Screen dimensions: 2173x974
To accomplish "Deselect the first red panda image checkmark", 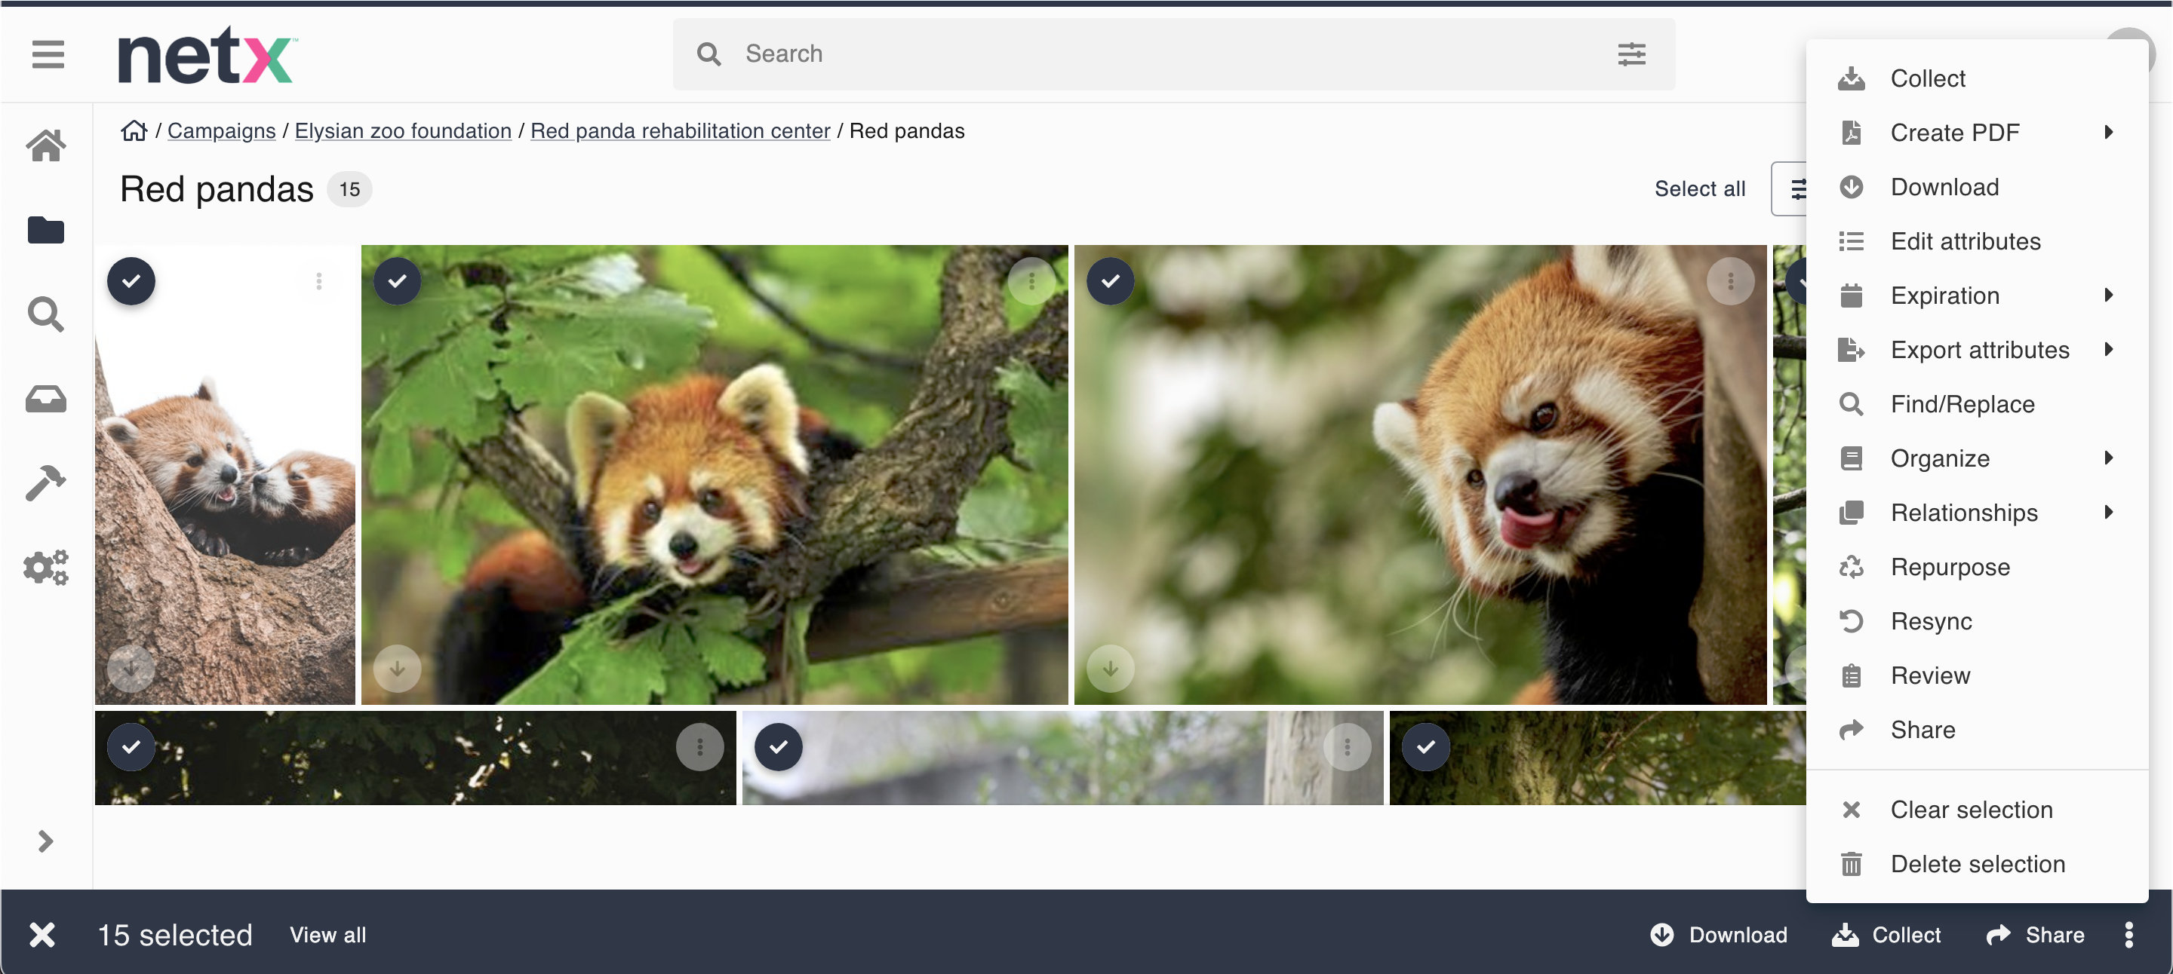I will [131, 280].
